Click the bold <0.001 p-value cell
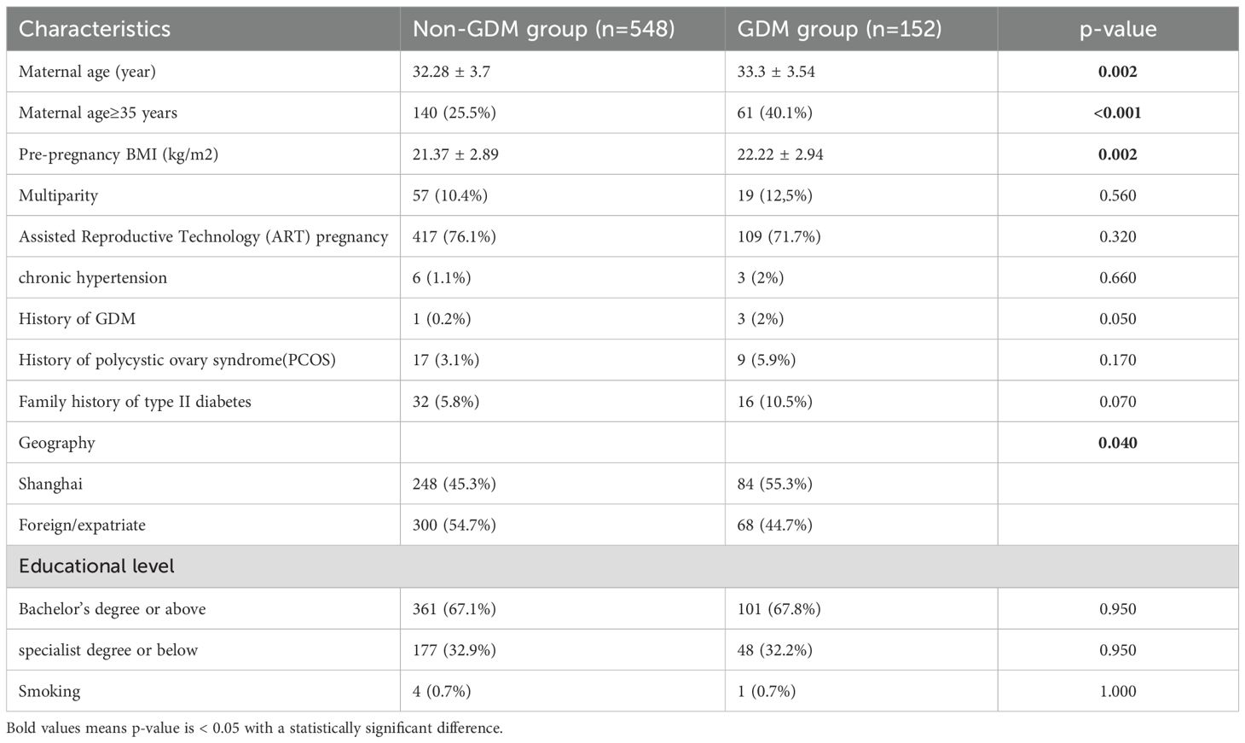Viewport: 1245px width, 743px height. (1117, 113)
